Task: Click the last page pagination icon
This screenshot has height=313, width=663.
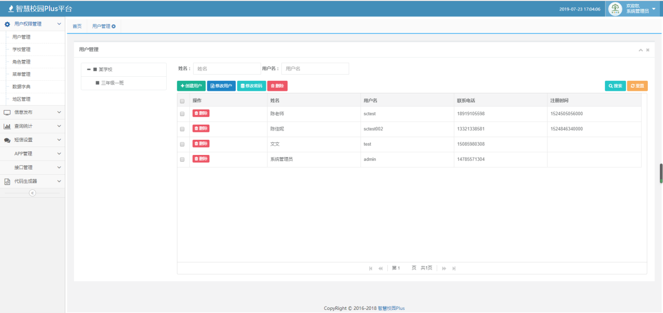Action: click(x=454, y=268)
